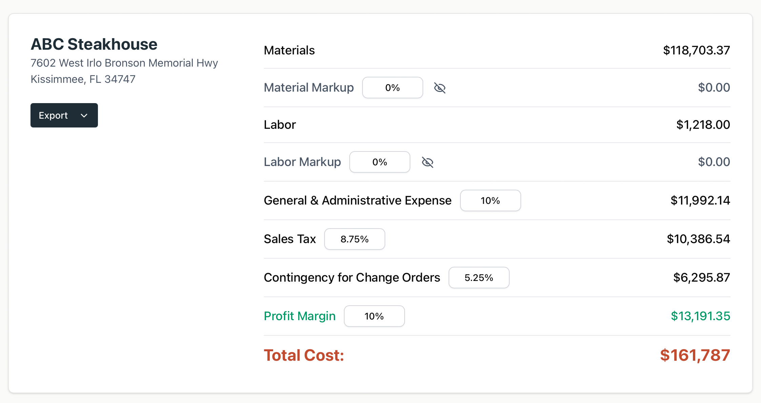
Task: Click the Material Markup percentage field
Action: click(x=392, y=88)
